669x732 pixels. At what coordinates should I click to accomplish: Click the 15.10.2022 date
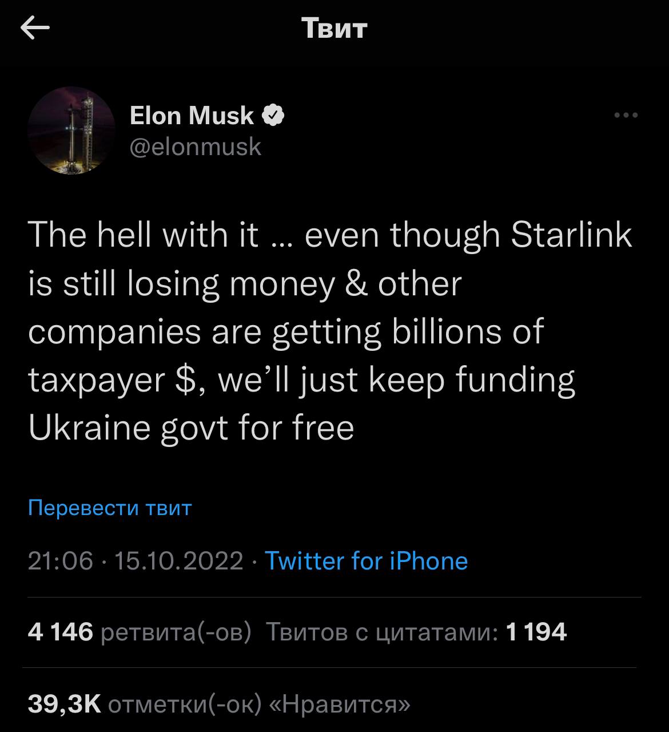click(x=179, y=561)
